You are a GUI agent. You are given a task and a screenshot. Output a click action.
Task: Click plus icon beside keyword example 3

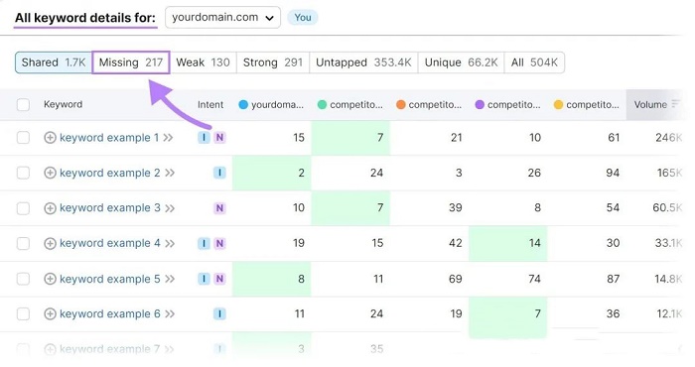pyautogui.click(x=50, y=208)
